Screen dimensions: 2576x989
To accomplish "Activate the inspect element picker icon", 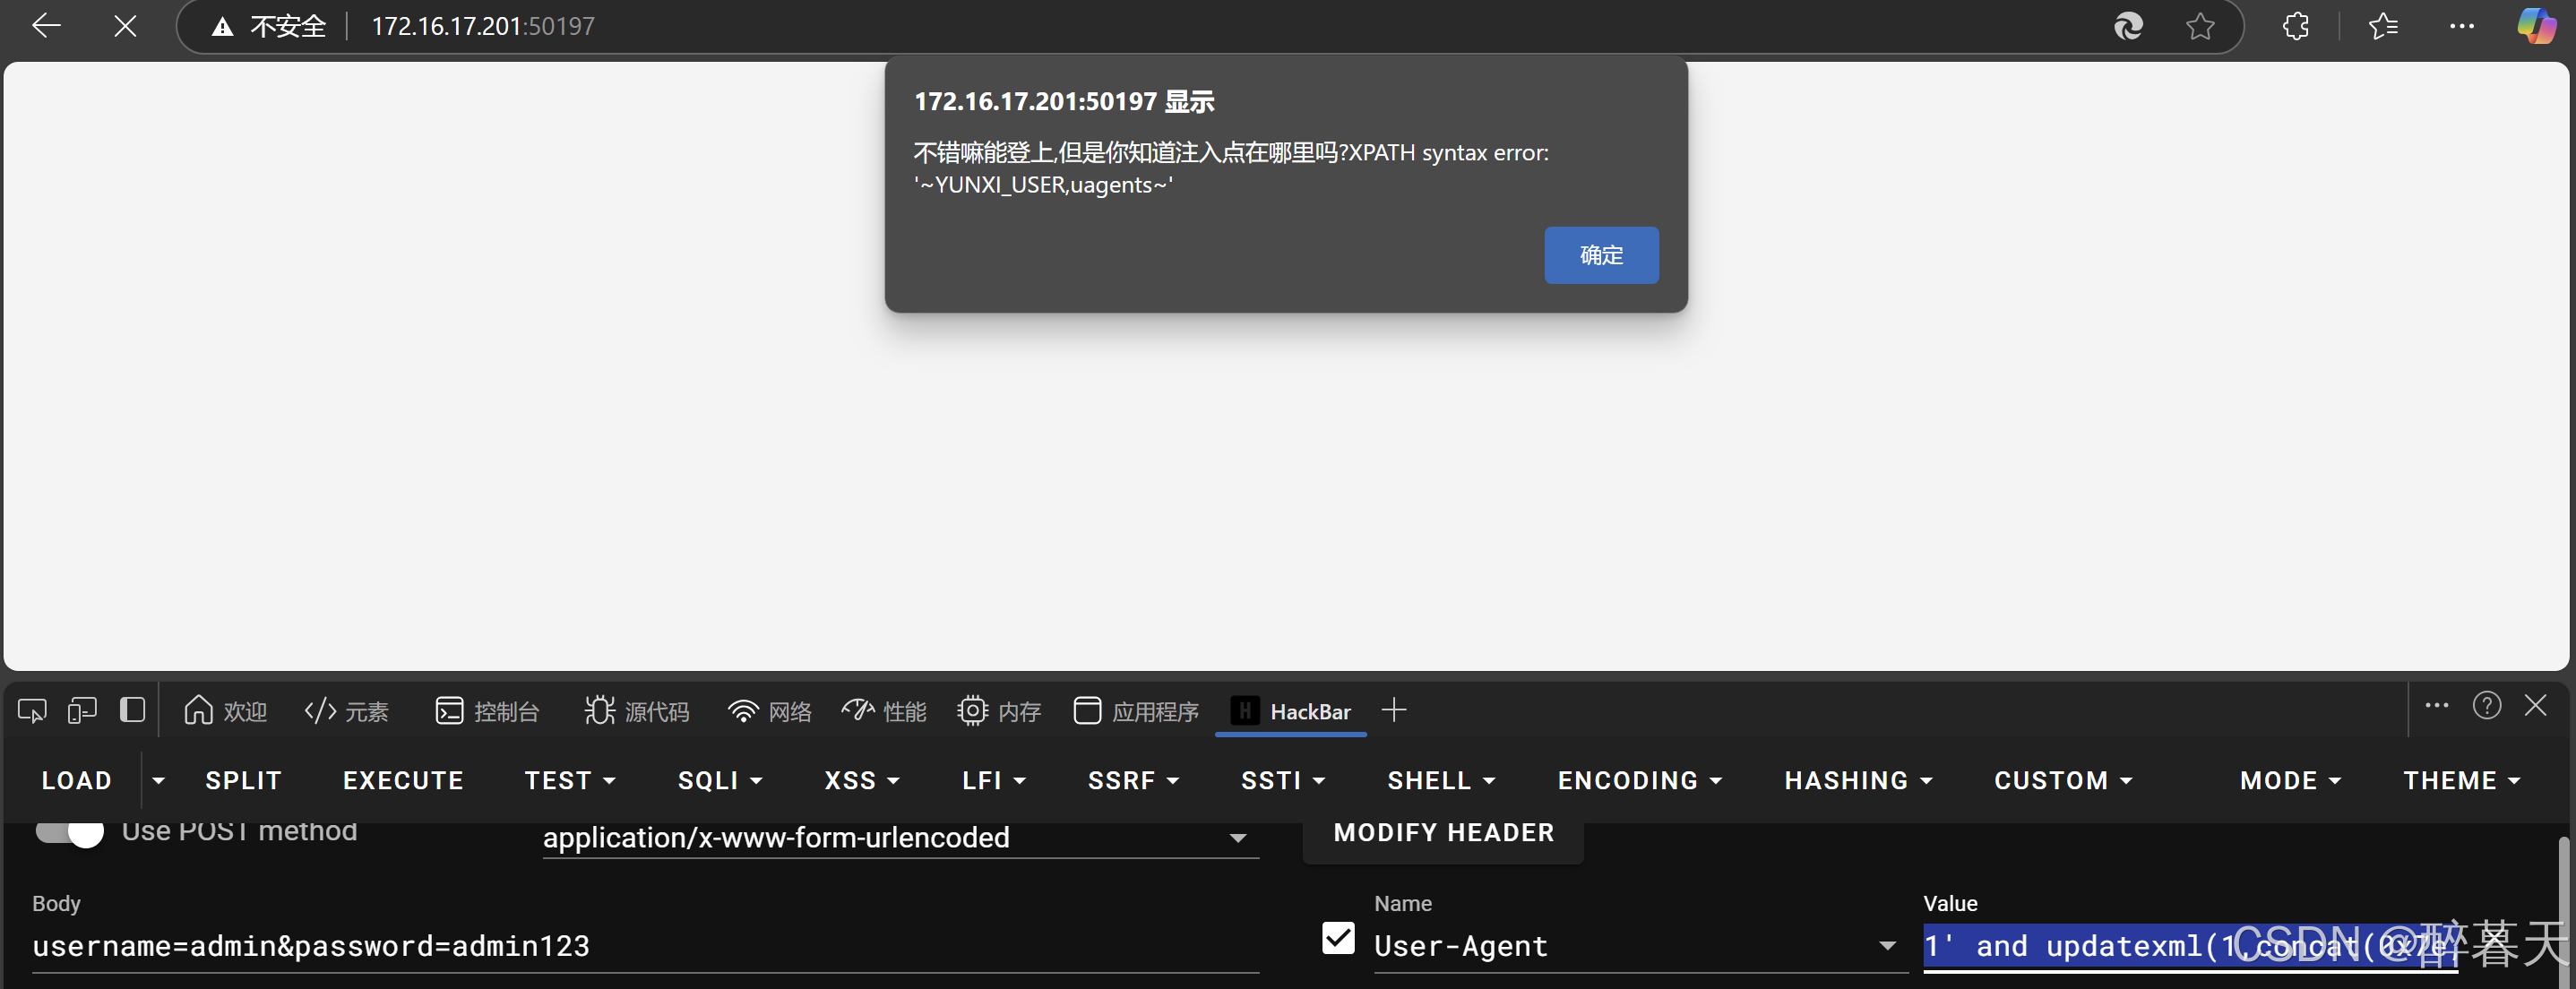I will (32, 711).
